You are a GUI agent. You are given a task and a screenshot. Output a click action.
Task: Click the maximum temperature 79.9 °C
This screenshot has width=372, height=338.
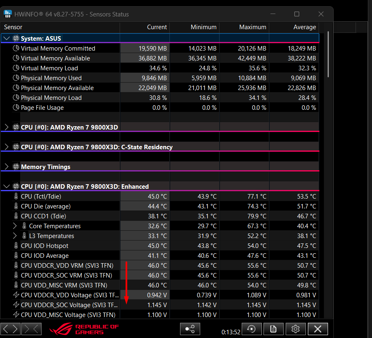pos(256,216)
